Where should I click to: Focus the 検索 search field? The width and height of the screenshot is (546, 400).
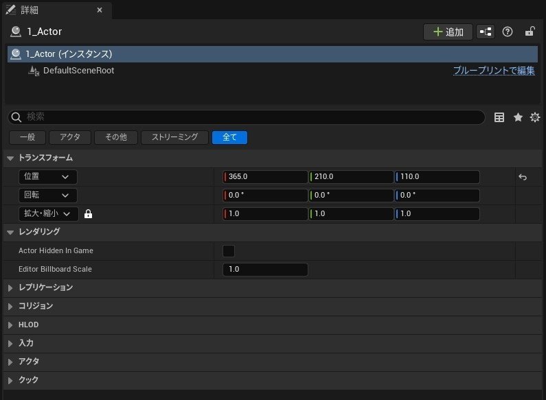tap(247, 117)
